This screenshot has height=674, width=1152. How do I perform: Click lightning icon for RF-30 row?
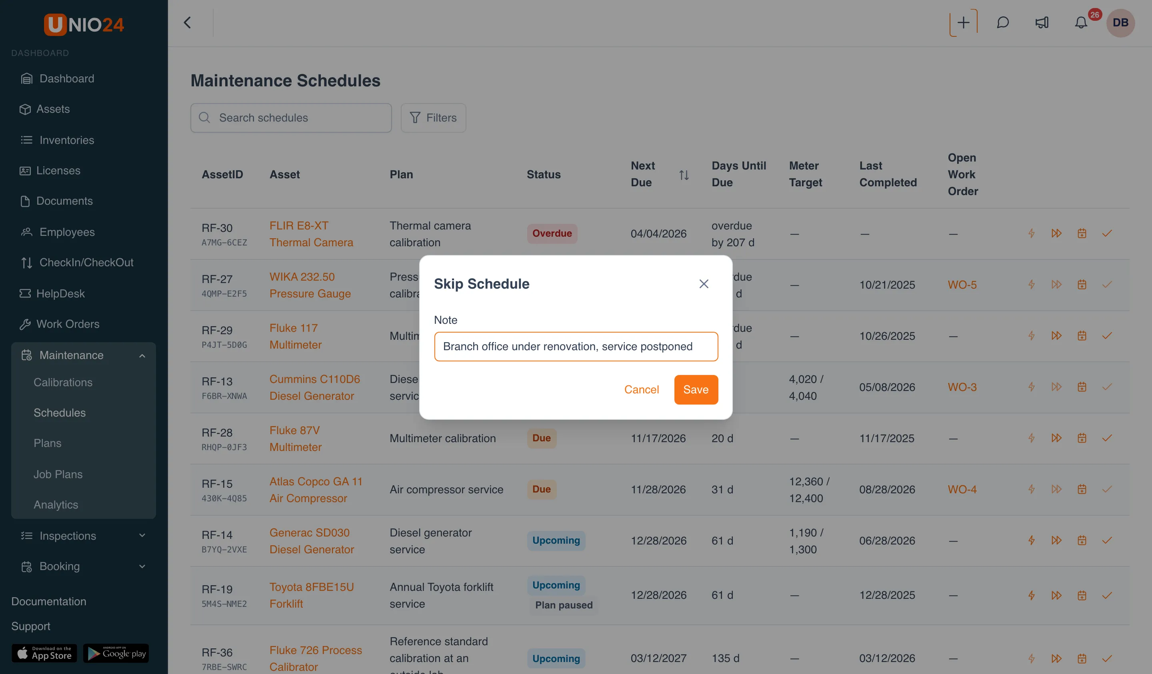[x=1031, y=233]
